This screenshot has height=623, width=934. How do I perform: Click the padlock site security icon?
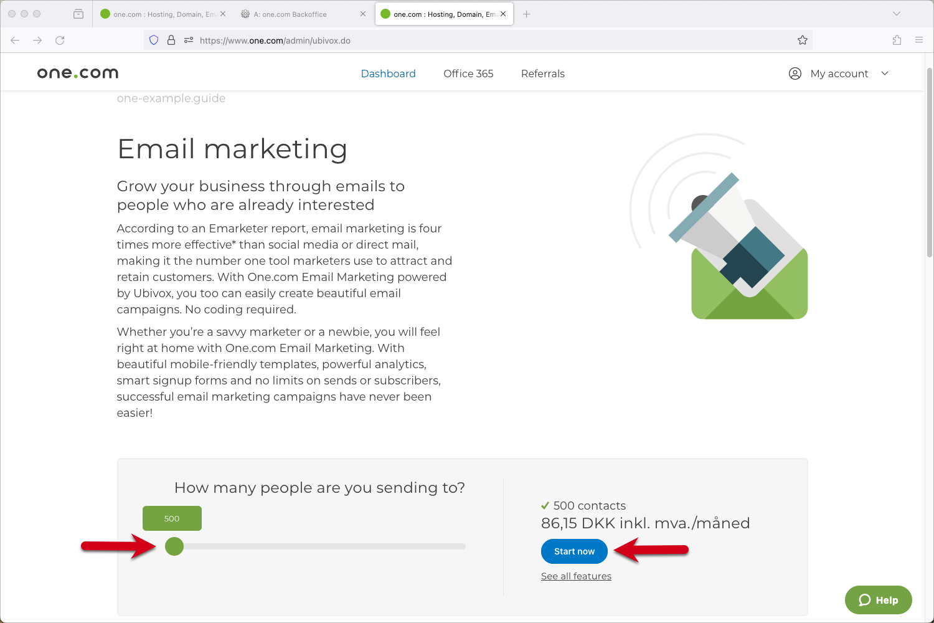pyautogui.click(x=171, y=40)
